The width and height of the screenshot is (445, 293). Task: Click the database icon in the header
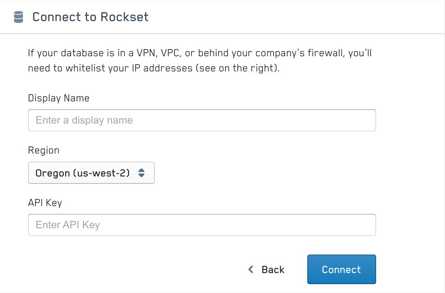pyautogui.click(x=18, y=17)
